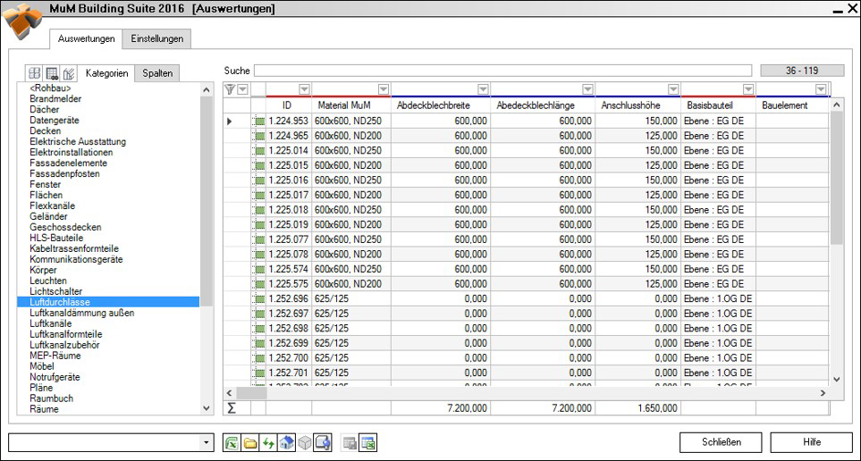Open the ID column filter dropdown
The image size is (861, 461).
pos(304,89)
